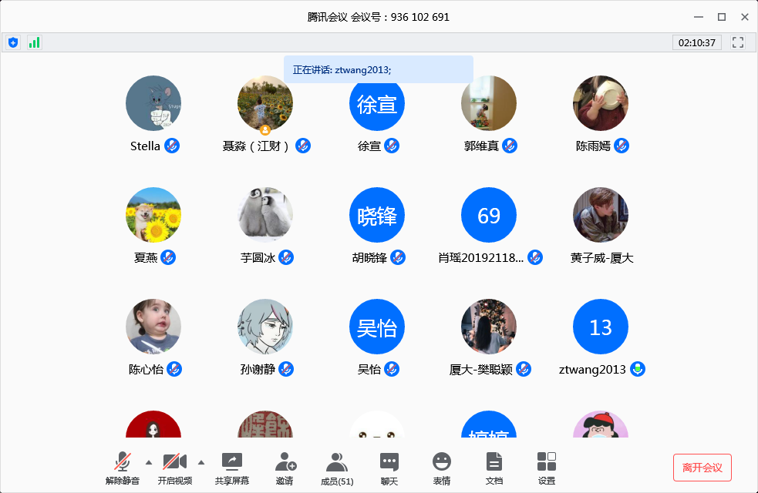Check the green network signal icon
Image resolution: width=758 pixels, height=493 pixels.
point(34,42)
